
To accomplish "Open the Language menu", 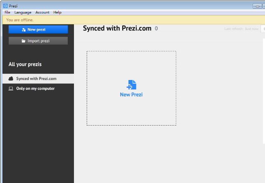I will [23, 12].
